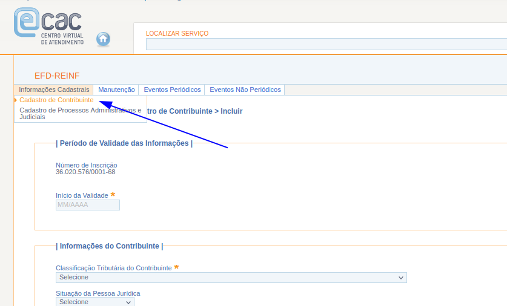Click the Situação da Pessoa Jurídica label
This screenshot has height=306, width=507.
[x=98, y=293]
